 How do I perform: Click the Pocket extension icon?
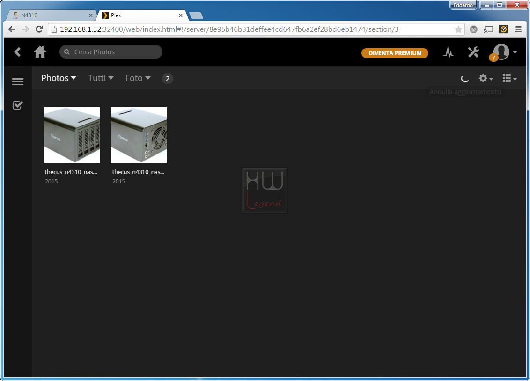473,29
